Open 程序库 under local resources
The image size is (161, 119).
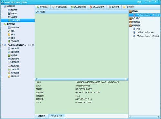coord(12,10)
